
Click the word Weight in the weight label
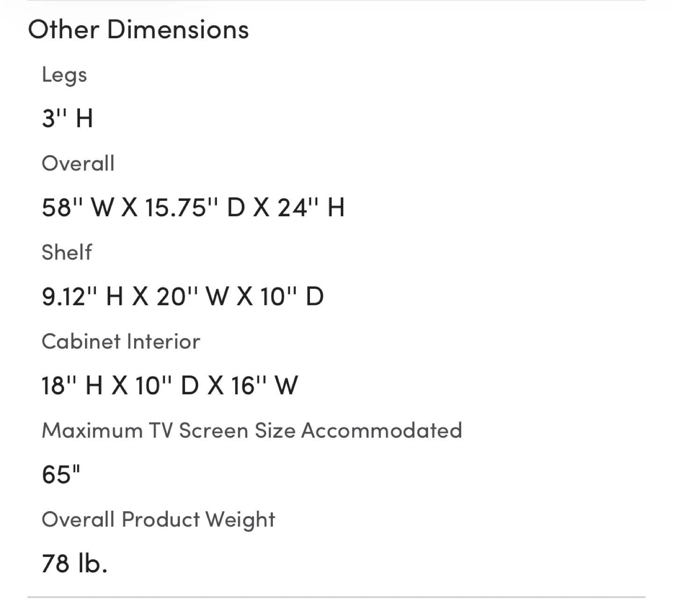[x=240, y=520]
